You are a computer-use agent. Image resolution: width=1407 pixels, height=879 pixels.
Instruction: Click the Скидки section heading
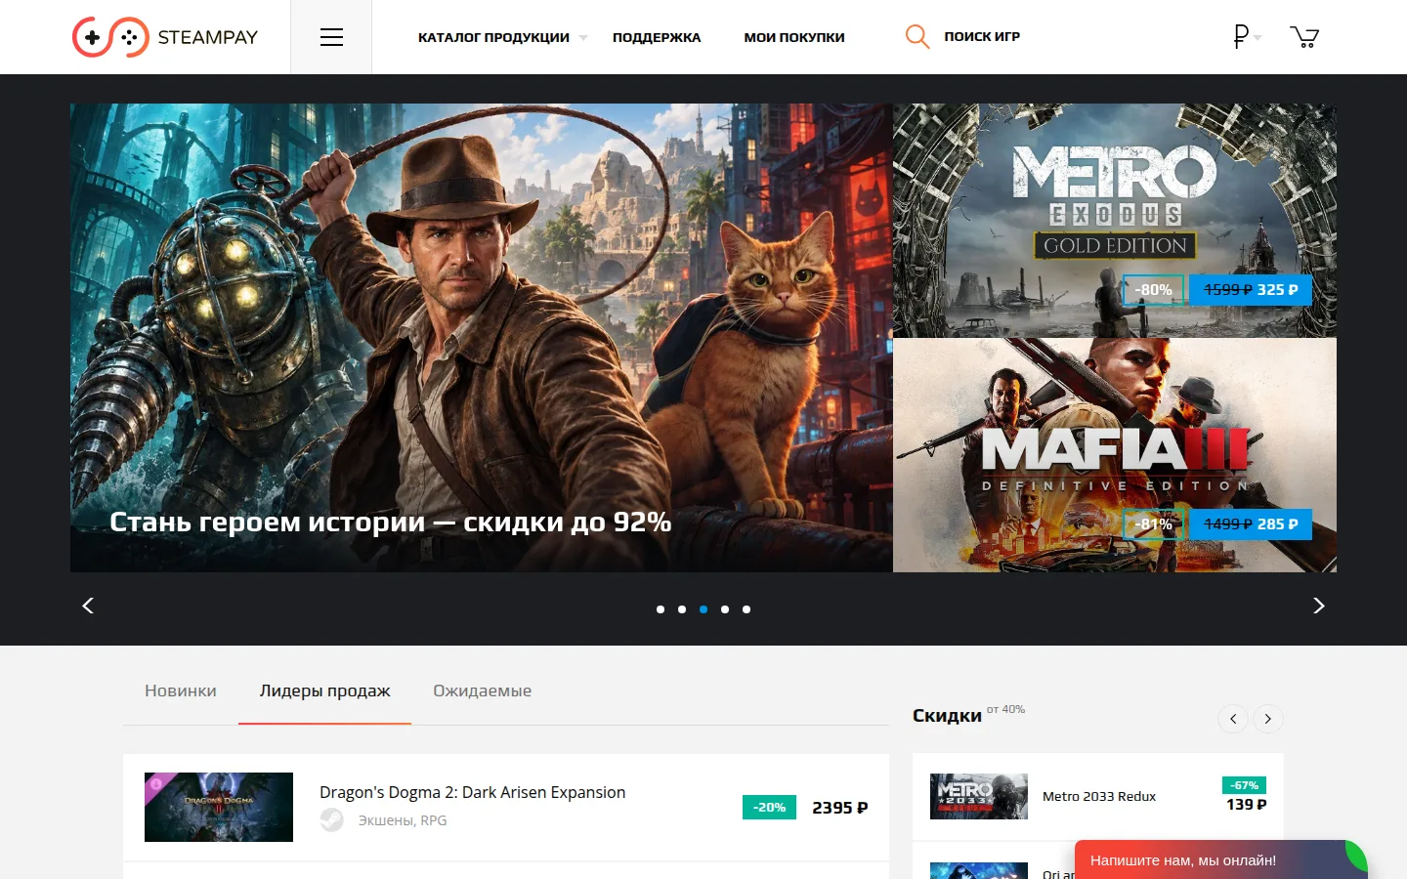[x=947, y=716]
